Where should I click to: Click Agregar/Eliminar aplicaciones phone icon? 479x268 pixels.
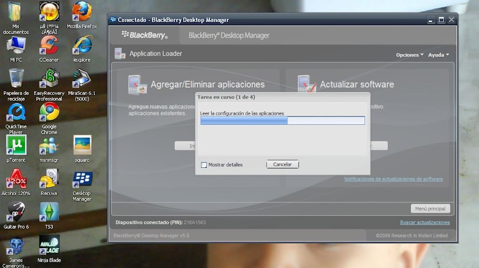pyautogui.click(x=138, y=85)
